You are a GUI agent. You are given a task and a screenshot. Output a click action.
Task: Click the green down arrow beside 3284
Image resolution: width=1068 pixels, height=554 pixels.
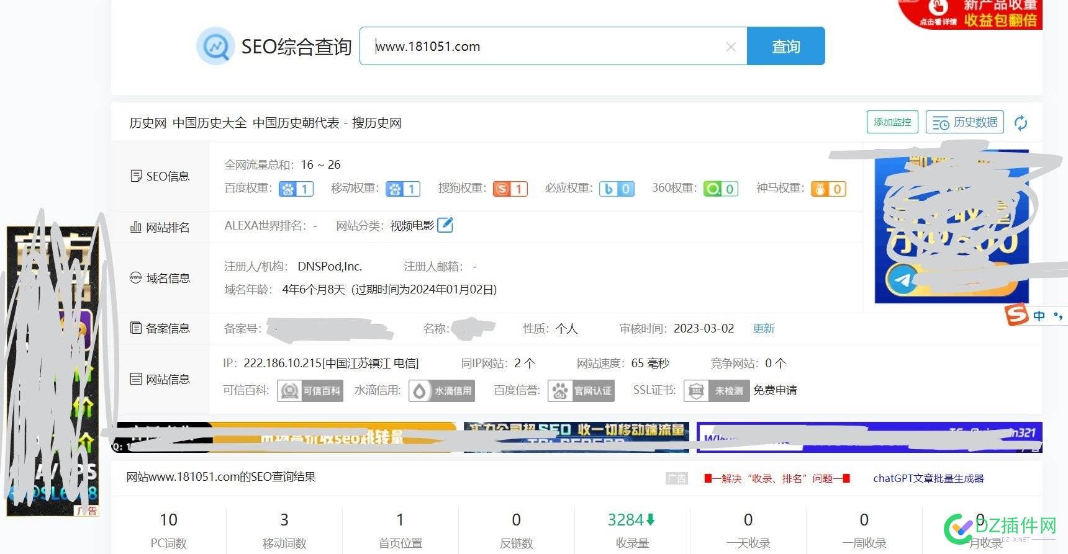click(x=651, y=519)
